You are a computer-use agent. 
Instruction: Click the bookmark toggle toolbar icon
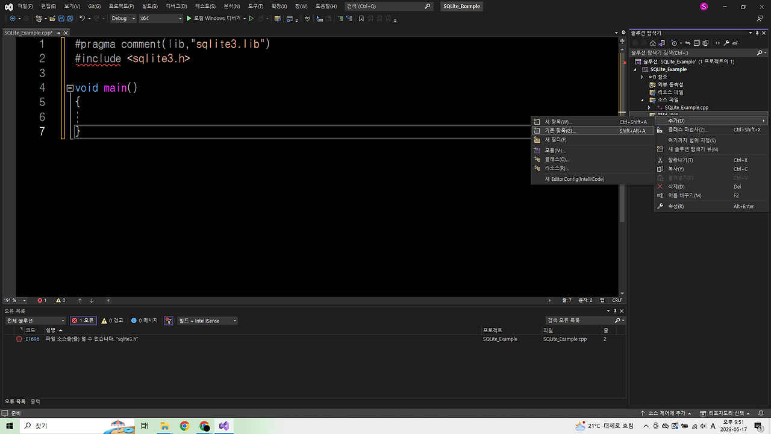(361, 19)
